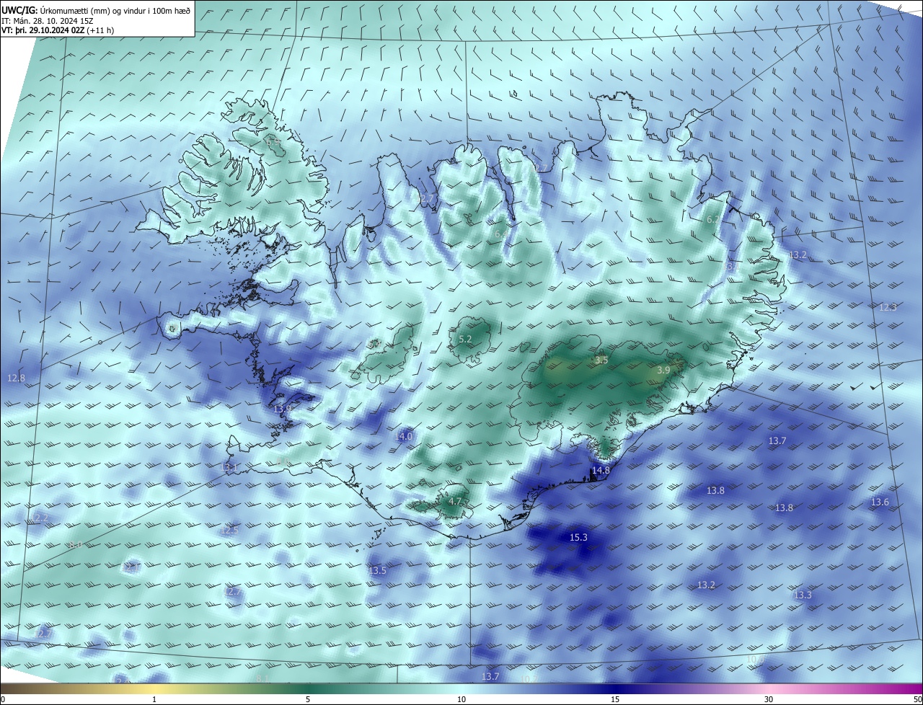923x705 pixels.
Task: Click the 10 label on the color scale
Action: (x=461, y=699)
